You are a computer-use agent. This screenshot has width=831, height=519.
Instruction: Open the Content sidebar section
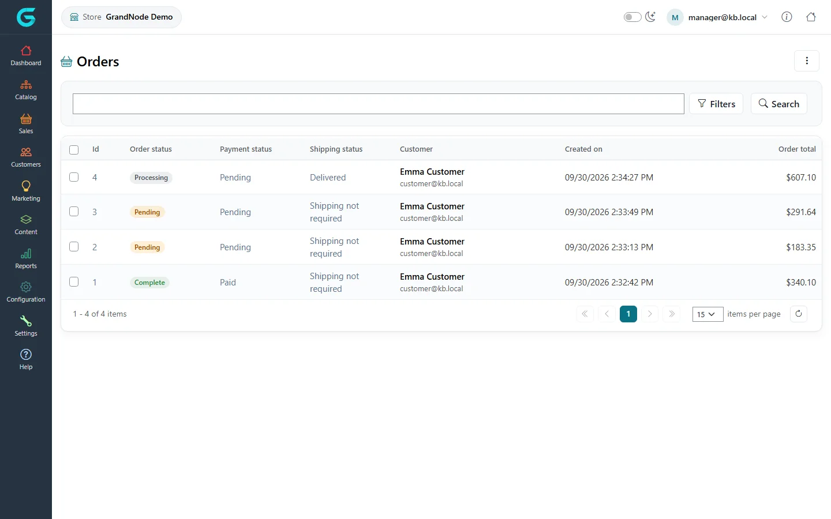click(x=26, y=225)
